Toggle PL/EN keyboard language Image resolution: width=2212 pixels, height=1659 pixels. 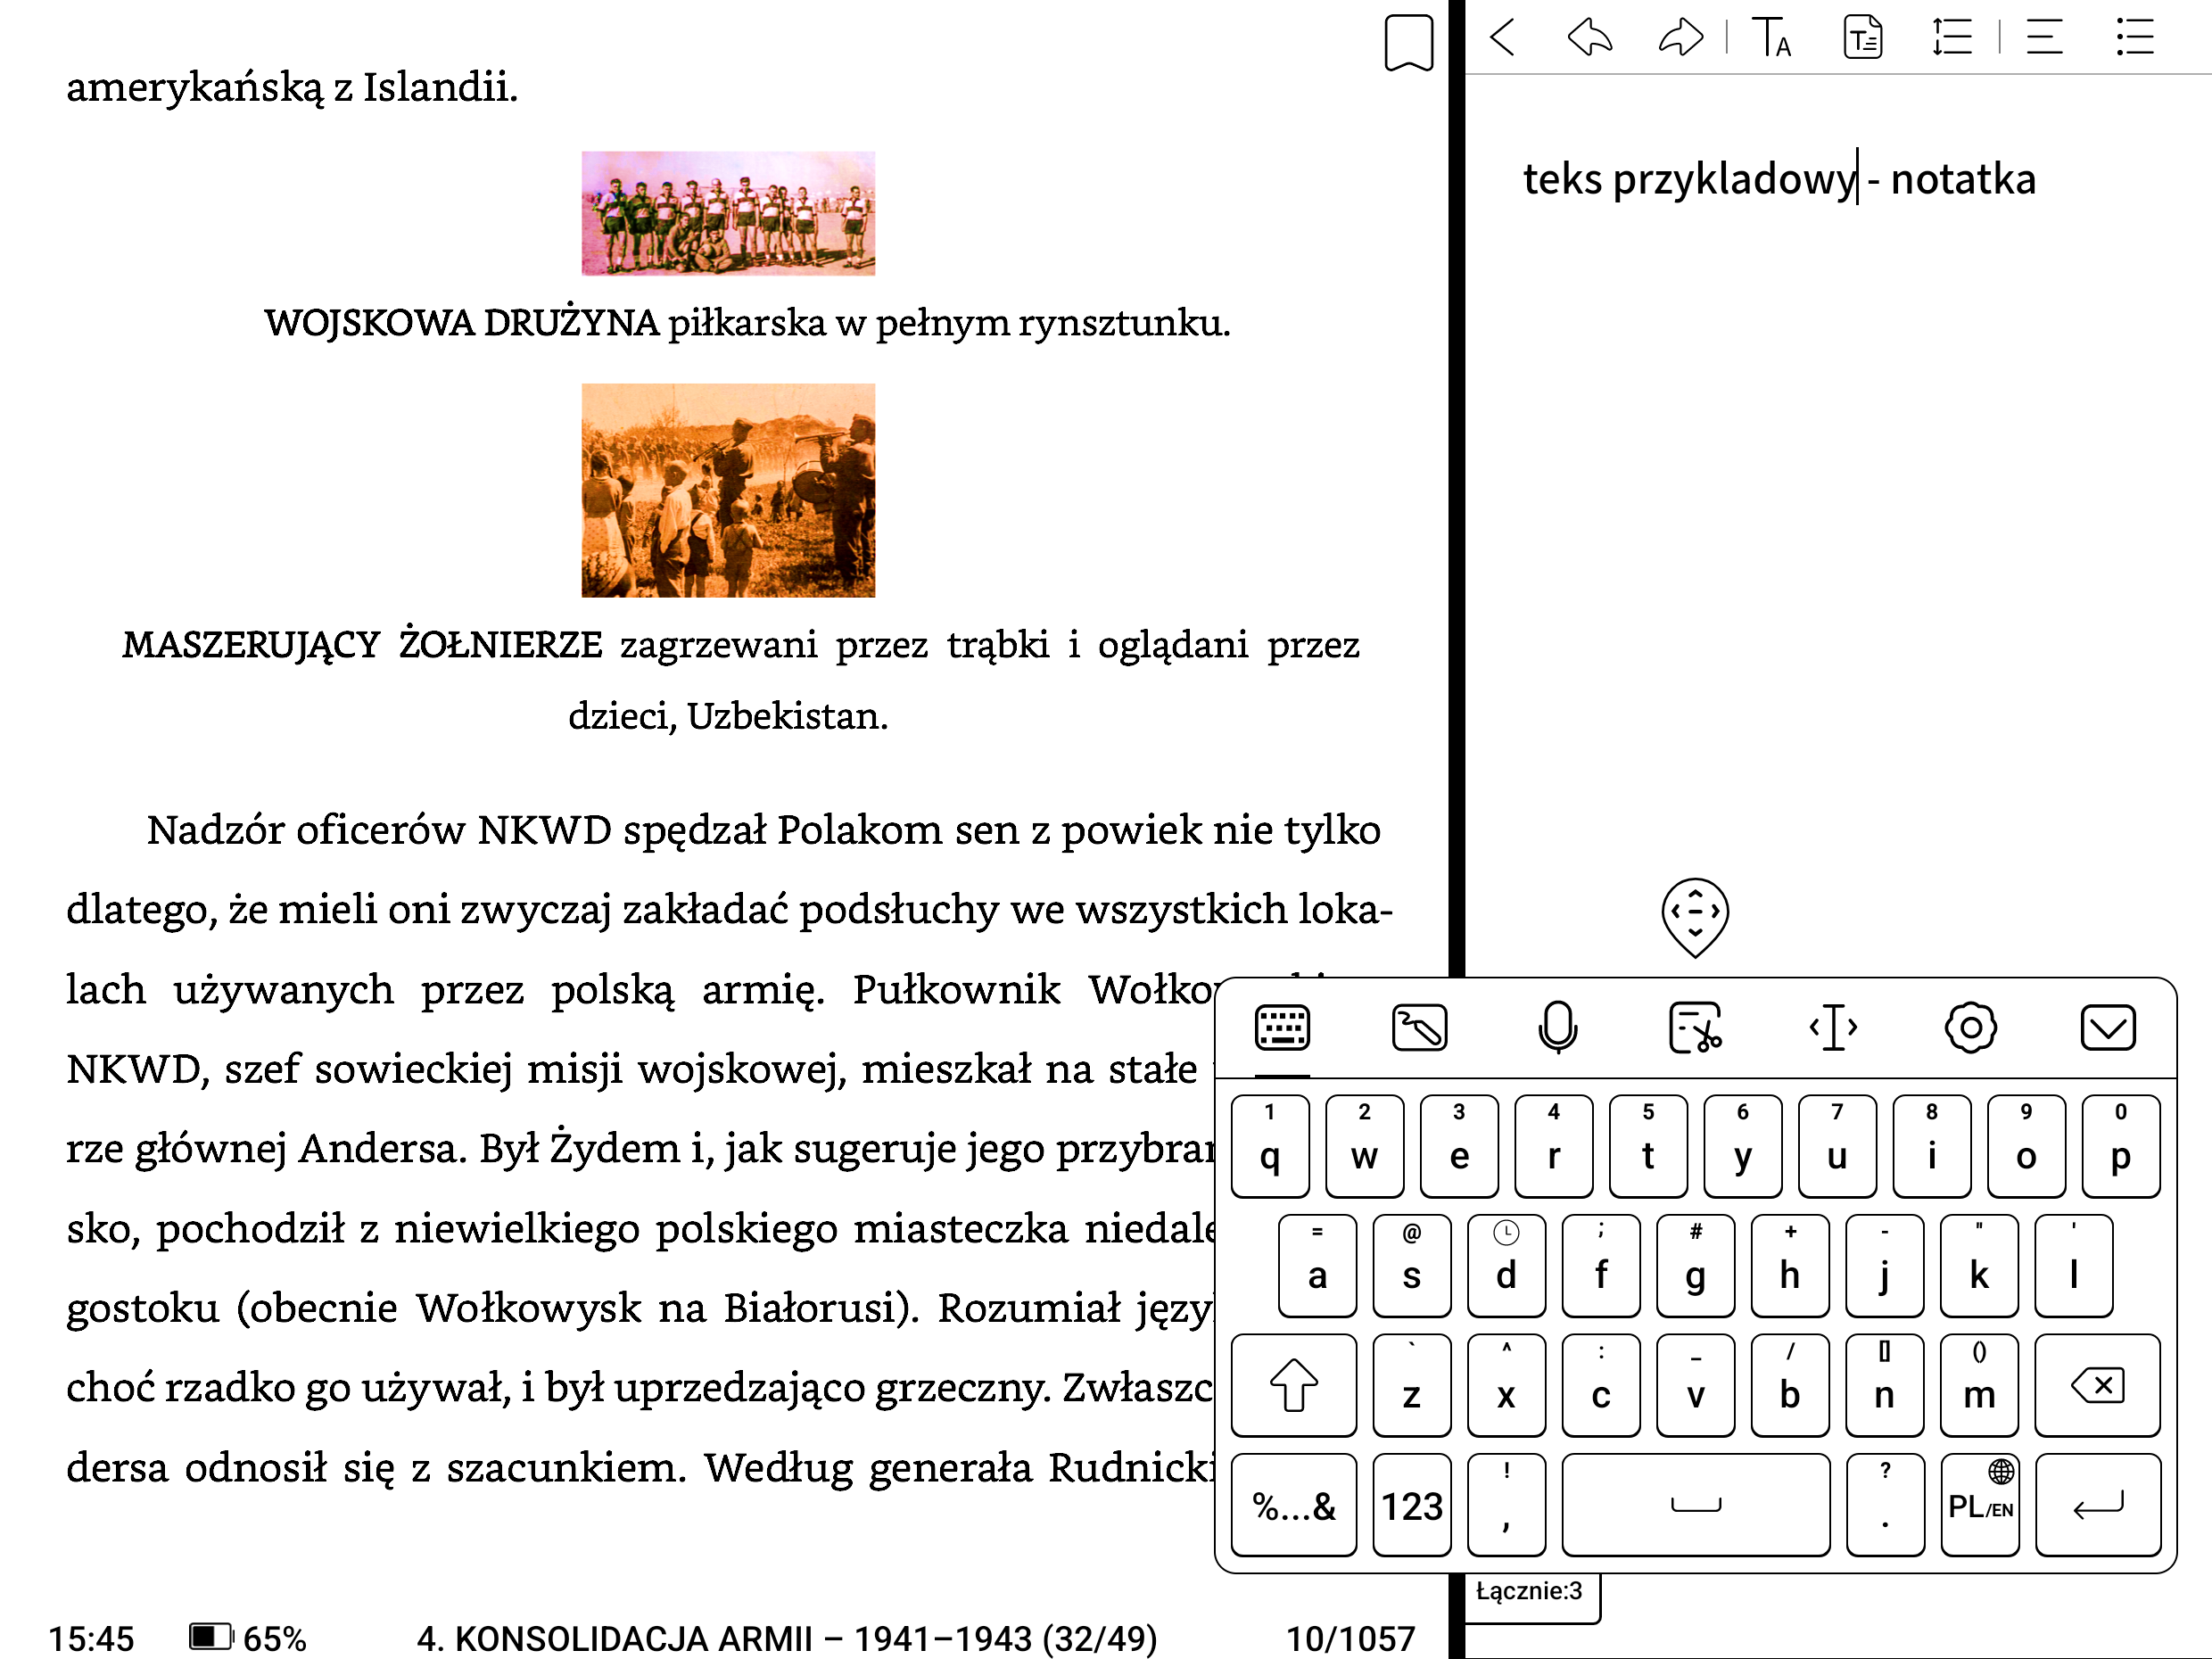pos(1979,1505)
